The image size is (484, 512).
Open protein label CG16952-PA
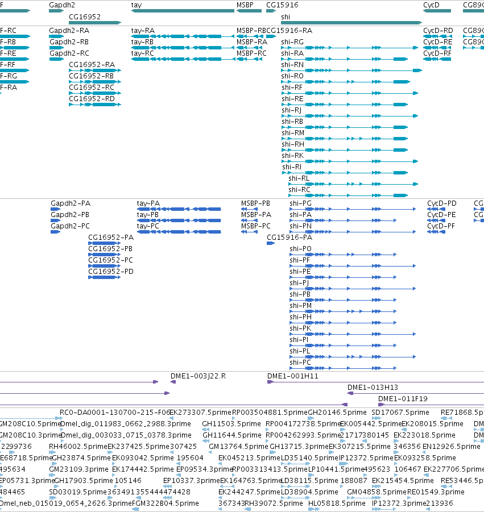tap(111, 238)
